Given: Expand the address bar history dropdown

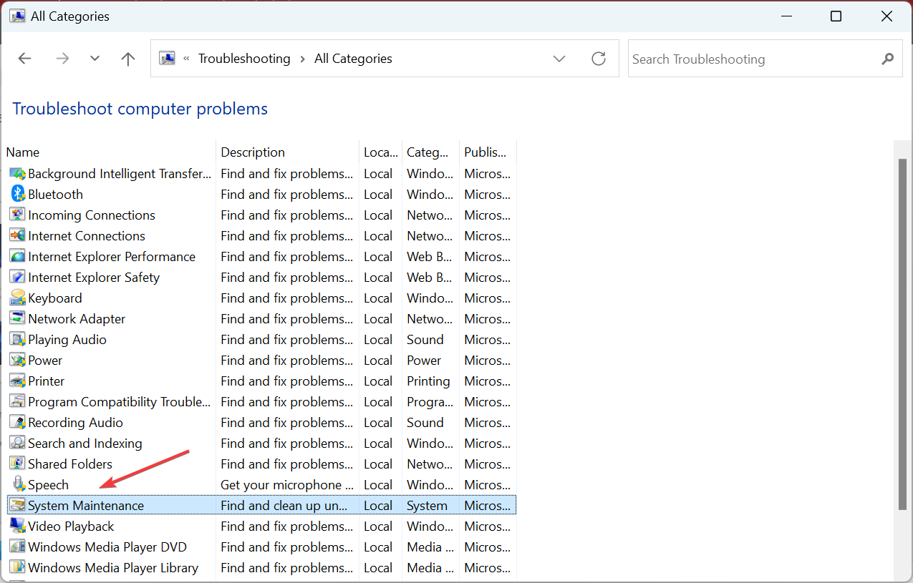Looking at the screenshot, I should [559, 59].
